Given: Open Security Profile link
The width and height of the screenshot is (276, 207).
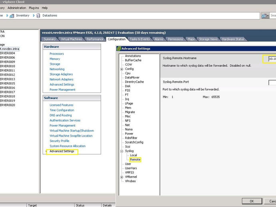Looking at the screenshot, I should click(59, 141).
